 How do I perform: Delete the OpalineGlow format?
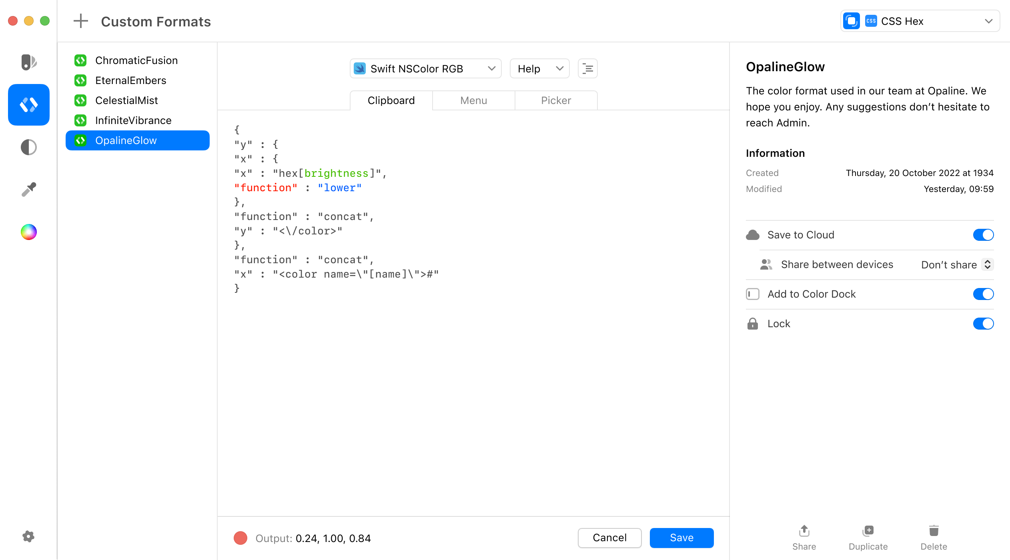934,538
